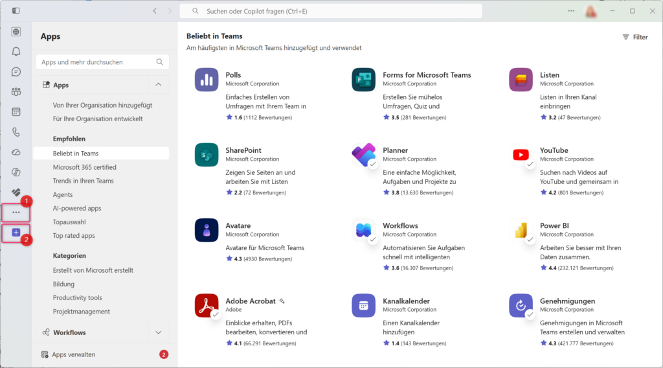Open Calendar in the left rail
663x368 pixels.
[16, 112]
